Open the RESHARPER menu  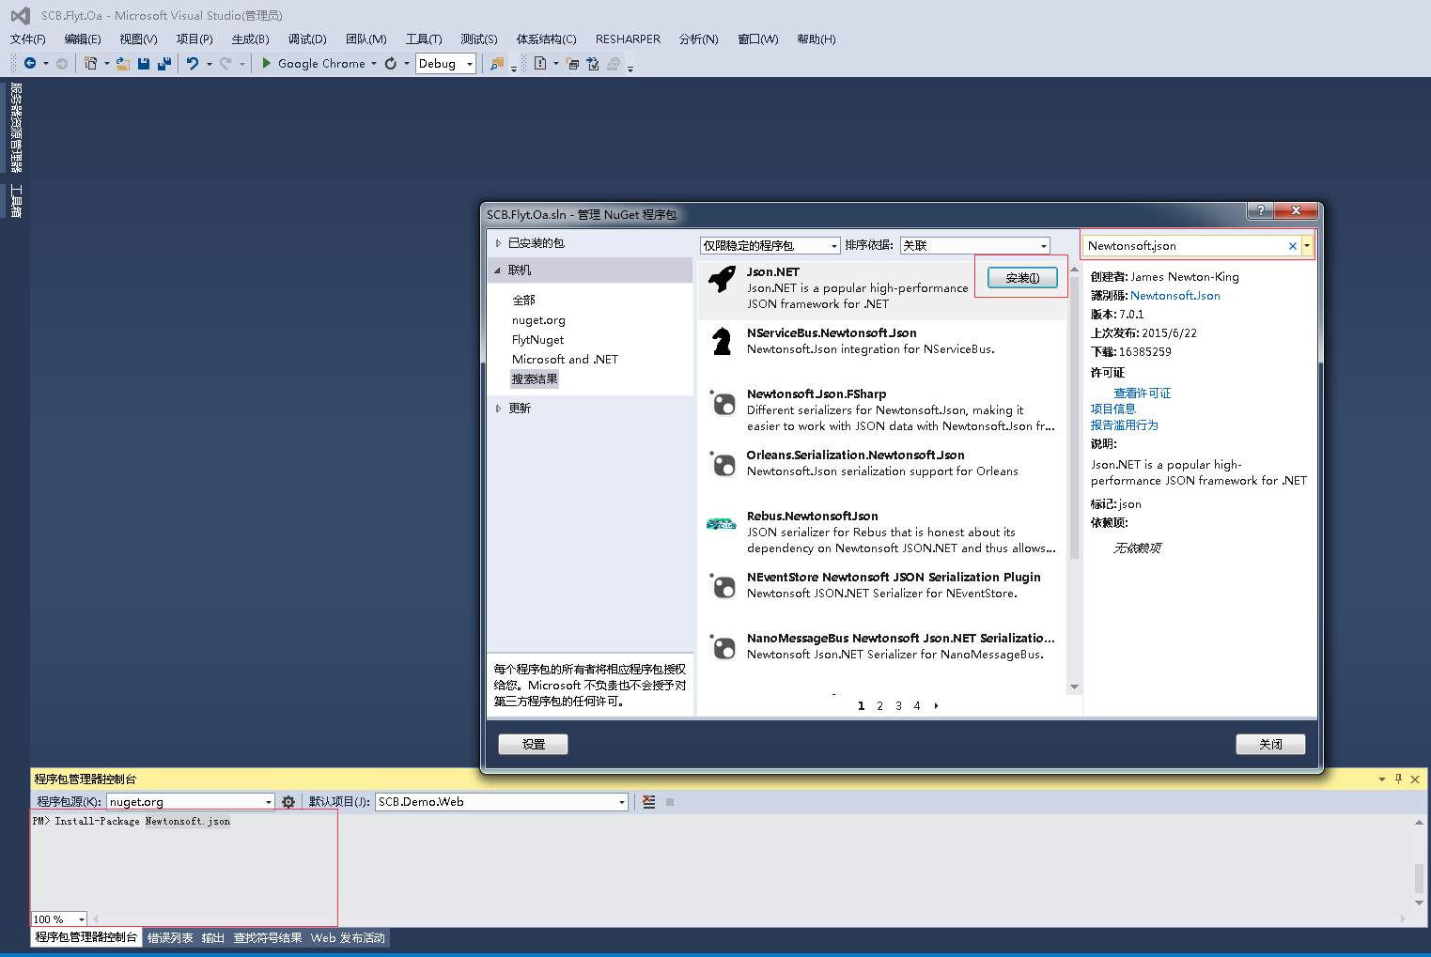pos(628,39)
